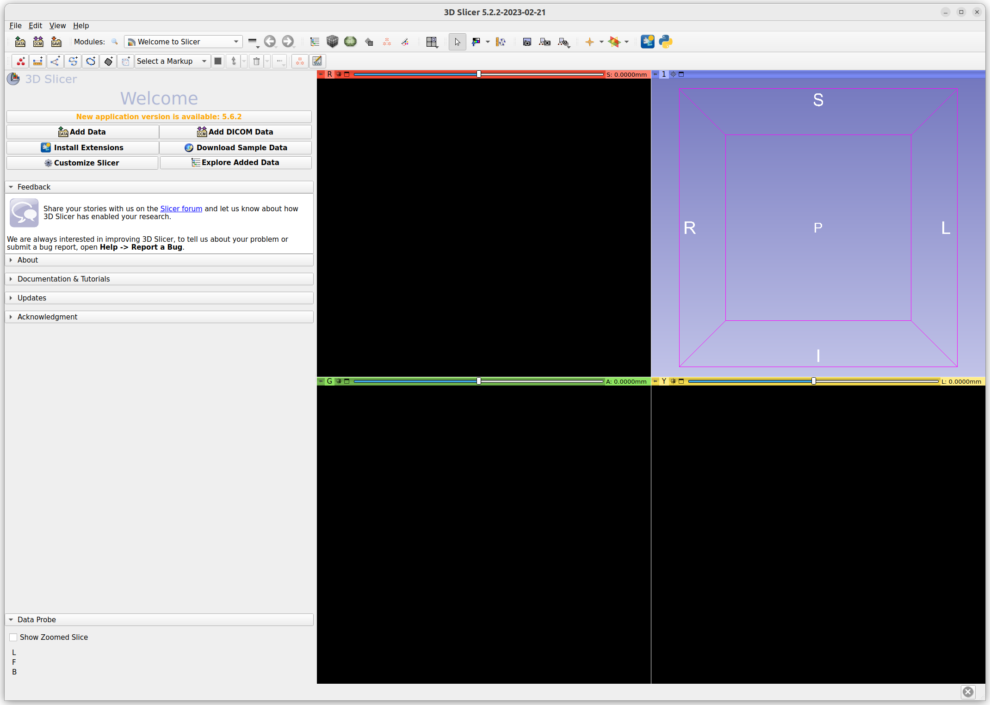Image resolution: width=990 pixels, height=705 pixels.
Task: Click the module finder magnifier icon
Action: pyautogui.click(x=115, y=42)
